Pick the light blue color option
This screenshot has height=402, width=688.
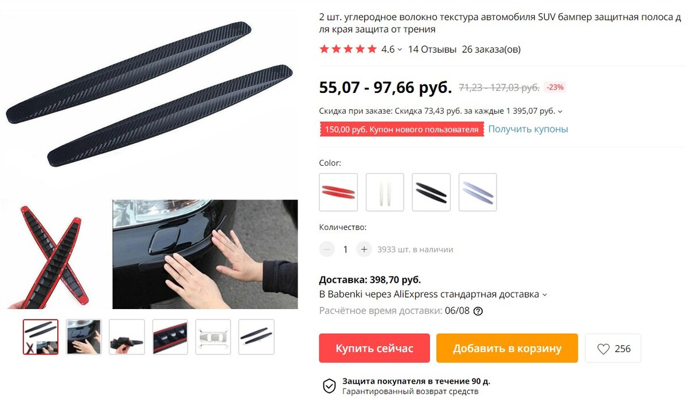coord(478,192)
